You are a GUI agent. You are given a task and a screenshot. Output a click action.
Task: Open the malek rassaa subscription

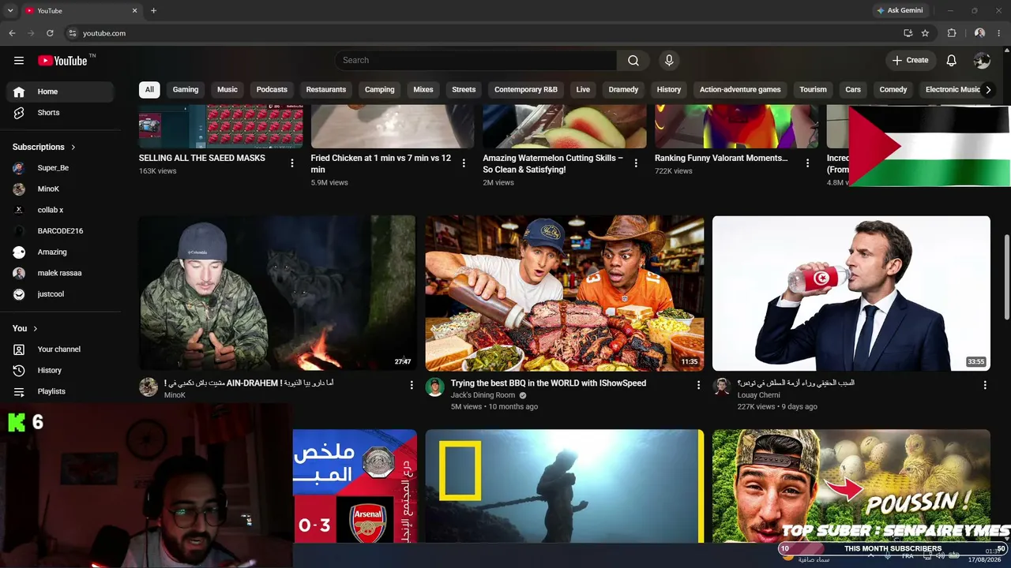pos(61,273)
